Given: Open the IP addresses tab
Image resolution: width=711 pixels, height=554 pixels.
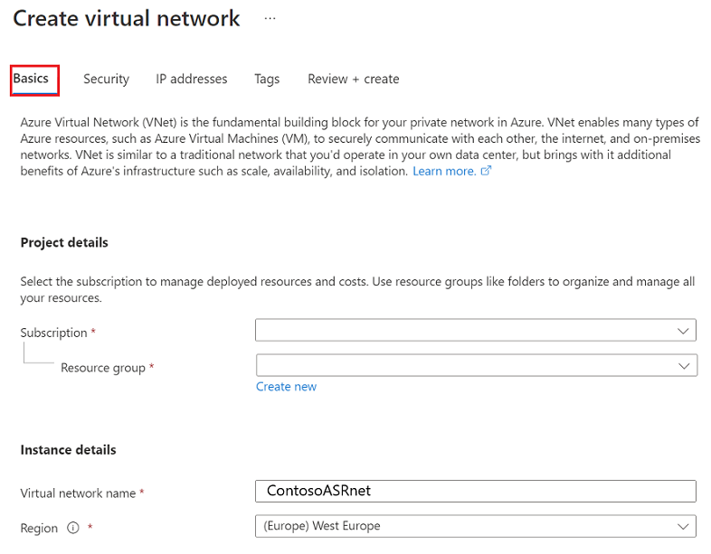Looking at the screenshot, I should pos(192,80).
